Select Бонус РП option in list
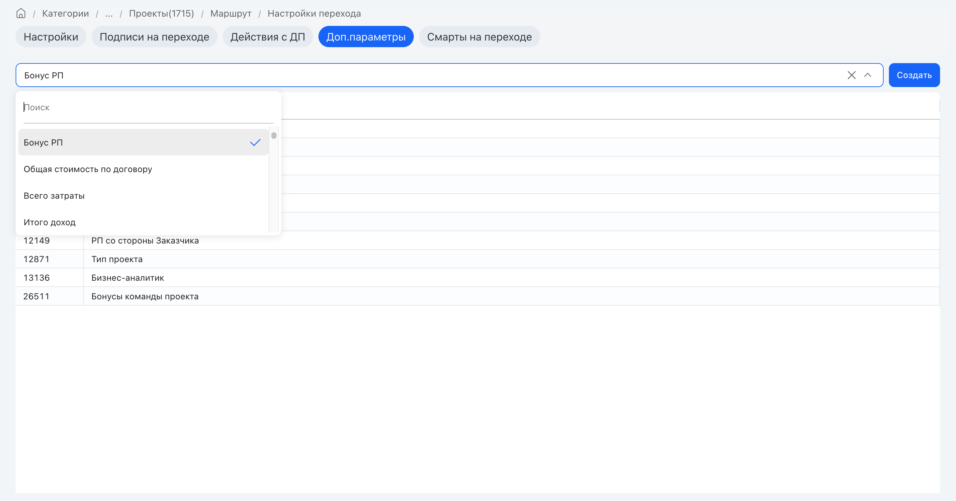 coord(143,142)
